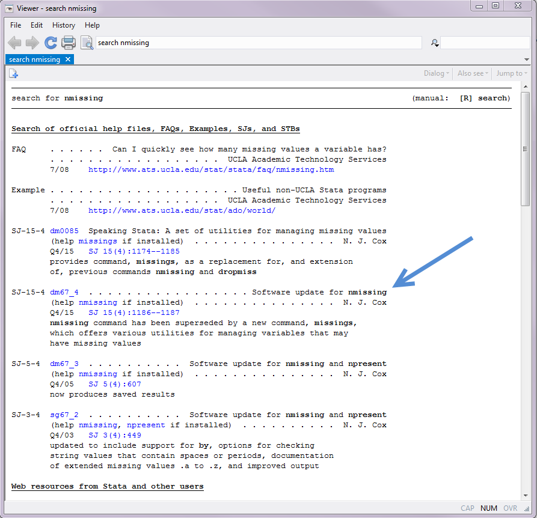Click the scrollbar down arrow
Screen dimensions: 537x518
526,496
